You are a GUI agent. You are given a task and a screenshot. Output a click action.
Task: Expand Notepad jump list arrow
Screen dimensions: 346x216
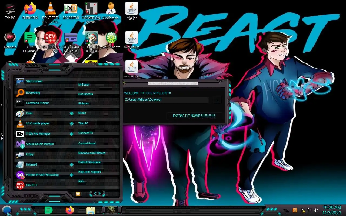coord(72,165)
